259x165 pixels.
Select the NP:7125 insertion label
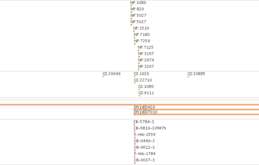[x=145, y=47]
